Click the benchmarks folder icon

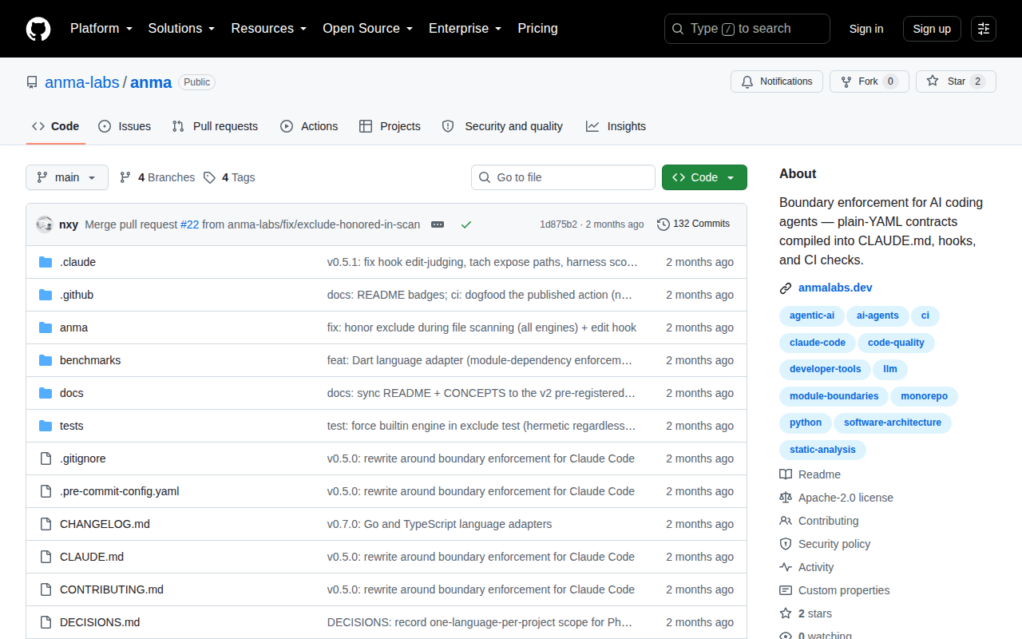click(x=46, y=360)
